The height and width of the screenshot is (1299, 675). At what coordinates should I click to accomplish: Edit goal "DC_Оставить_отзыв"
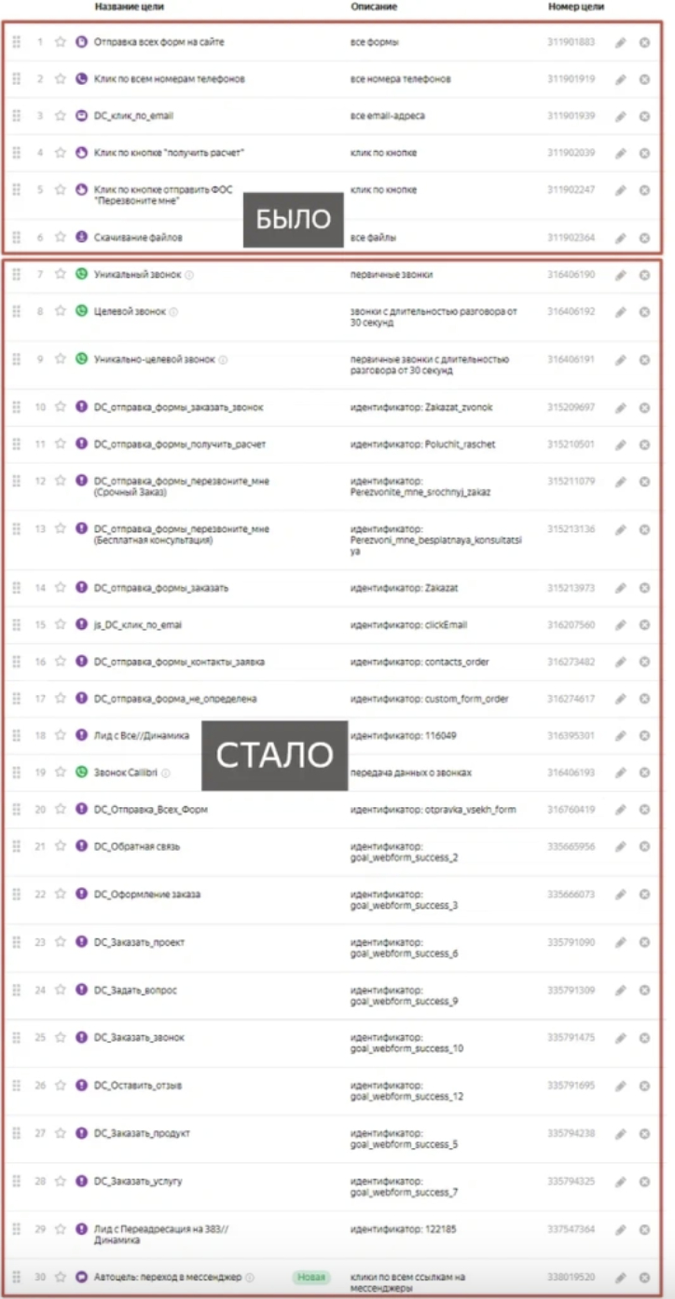click(x=621, y=1086)
